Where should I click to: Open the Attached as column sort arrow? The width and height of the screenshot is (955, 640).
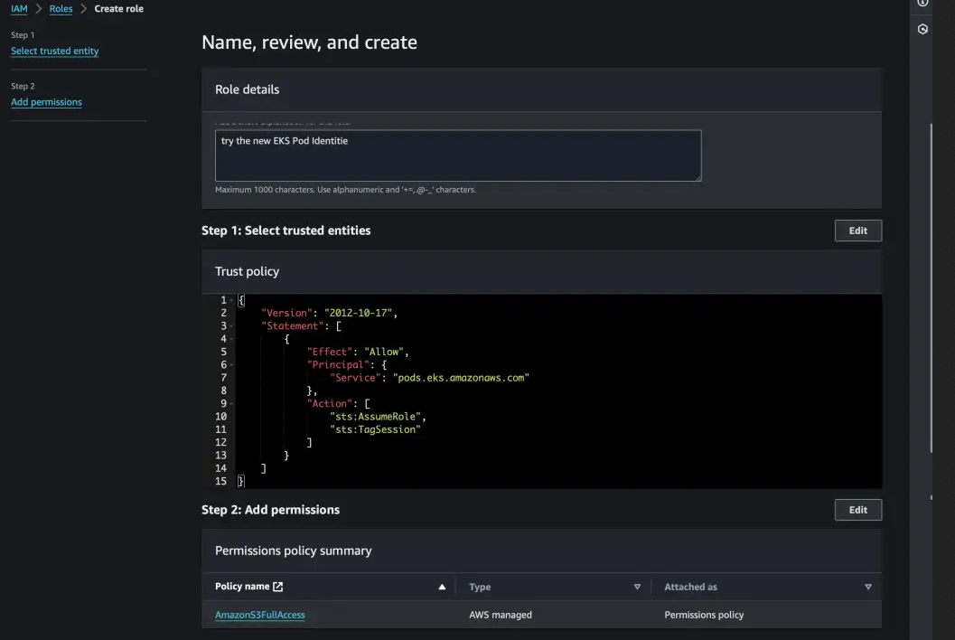[868, 587]
